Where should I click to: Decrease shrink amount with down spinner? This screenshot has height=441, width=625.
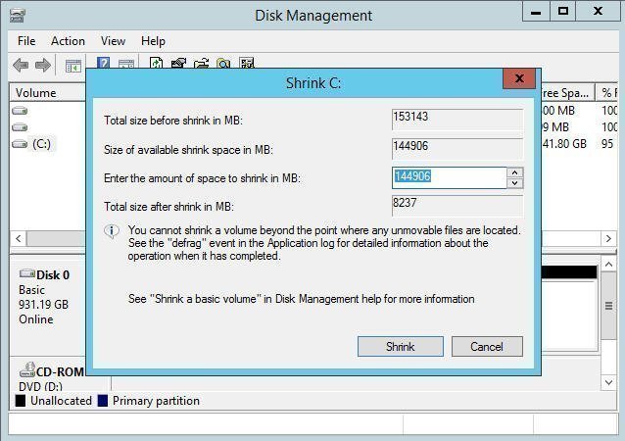[515, 182]
